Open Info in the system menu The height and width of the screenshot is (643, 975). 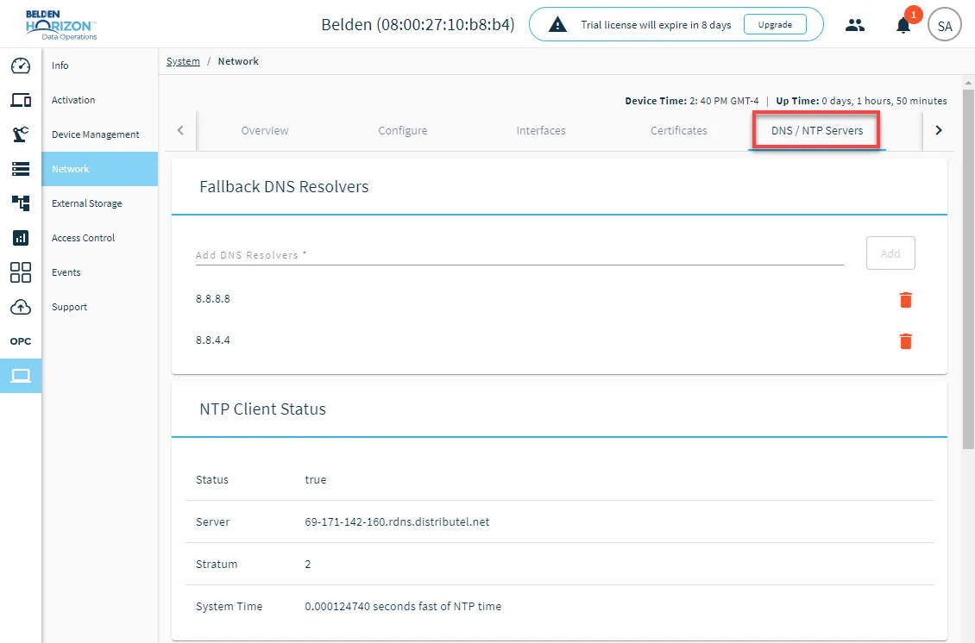[x=99, y=66]
